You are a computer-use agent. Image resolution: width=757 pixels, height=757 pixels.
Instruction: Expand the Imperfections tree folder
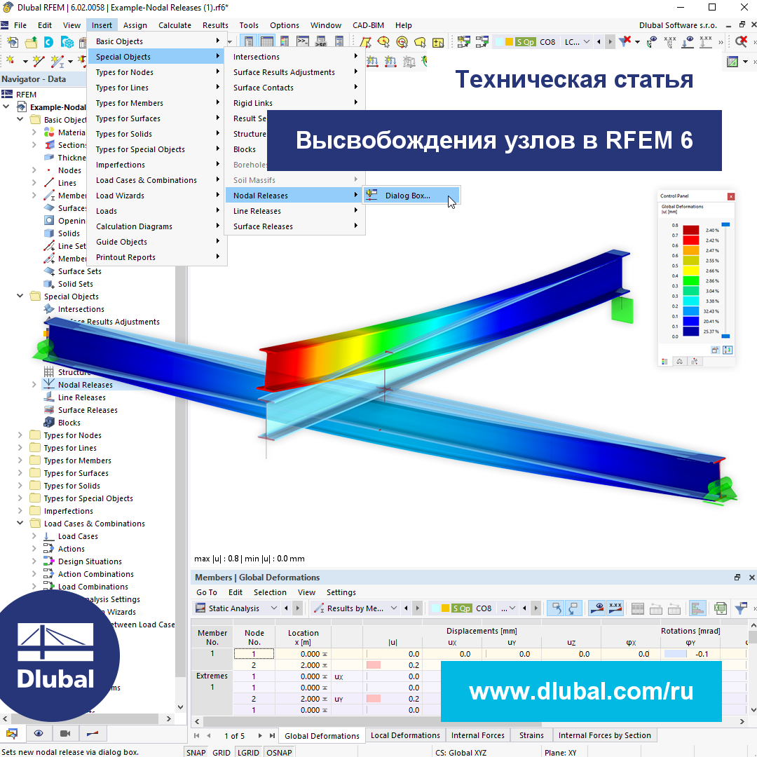[x=20, y=510]
